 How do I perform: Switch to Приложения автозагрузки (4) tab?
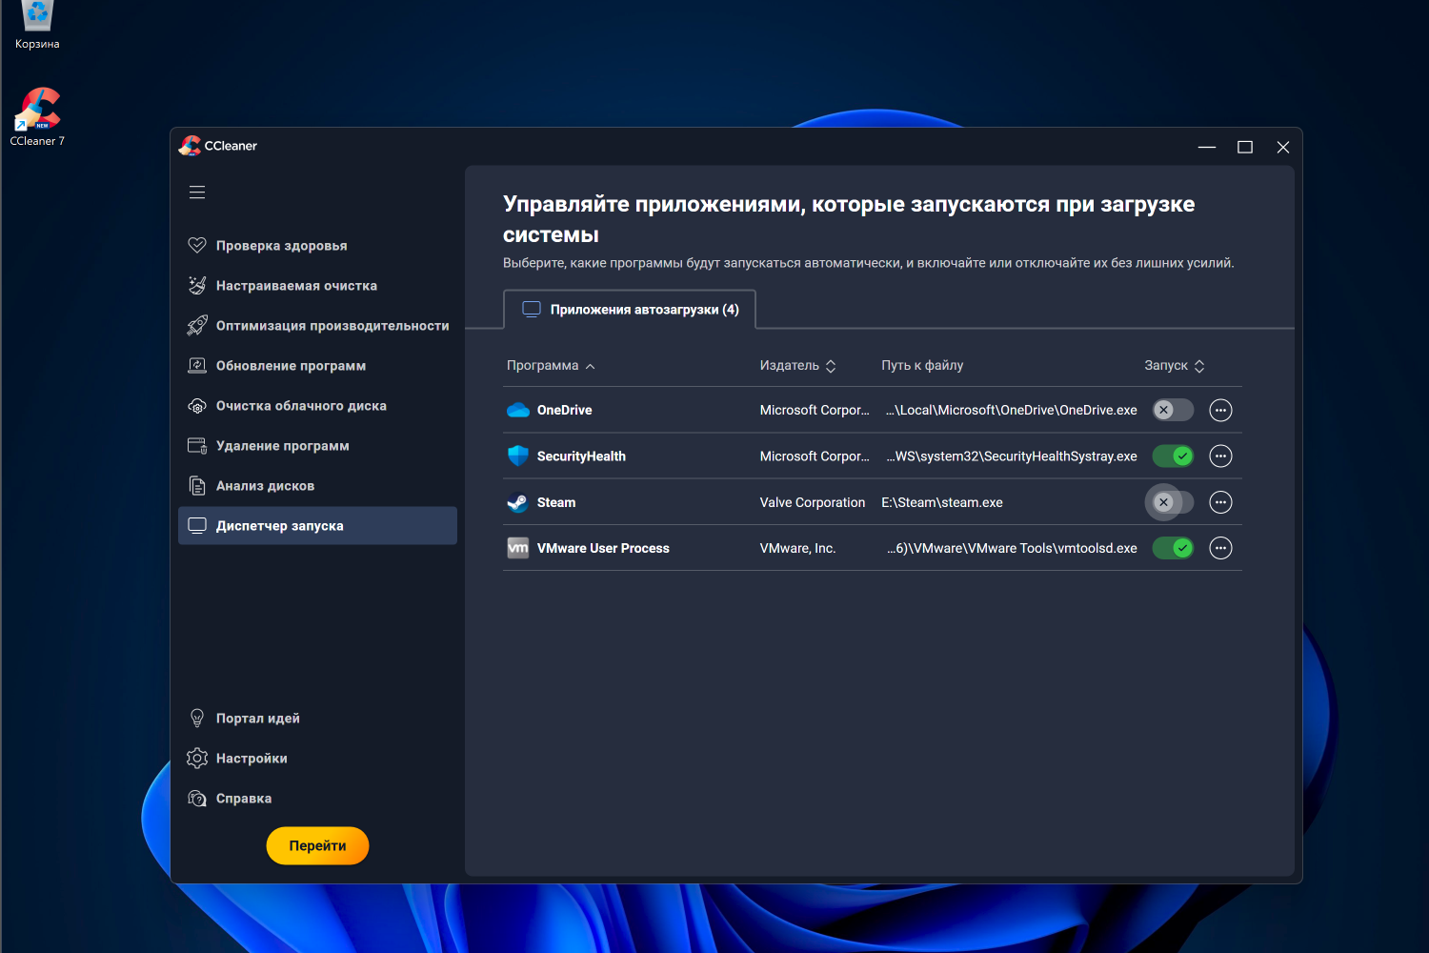630,309
